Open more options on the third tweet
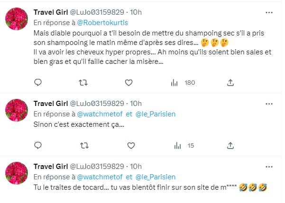This screenshot has height=203, width=285. coord(270,166)
